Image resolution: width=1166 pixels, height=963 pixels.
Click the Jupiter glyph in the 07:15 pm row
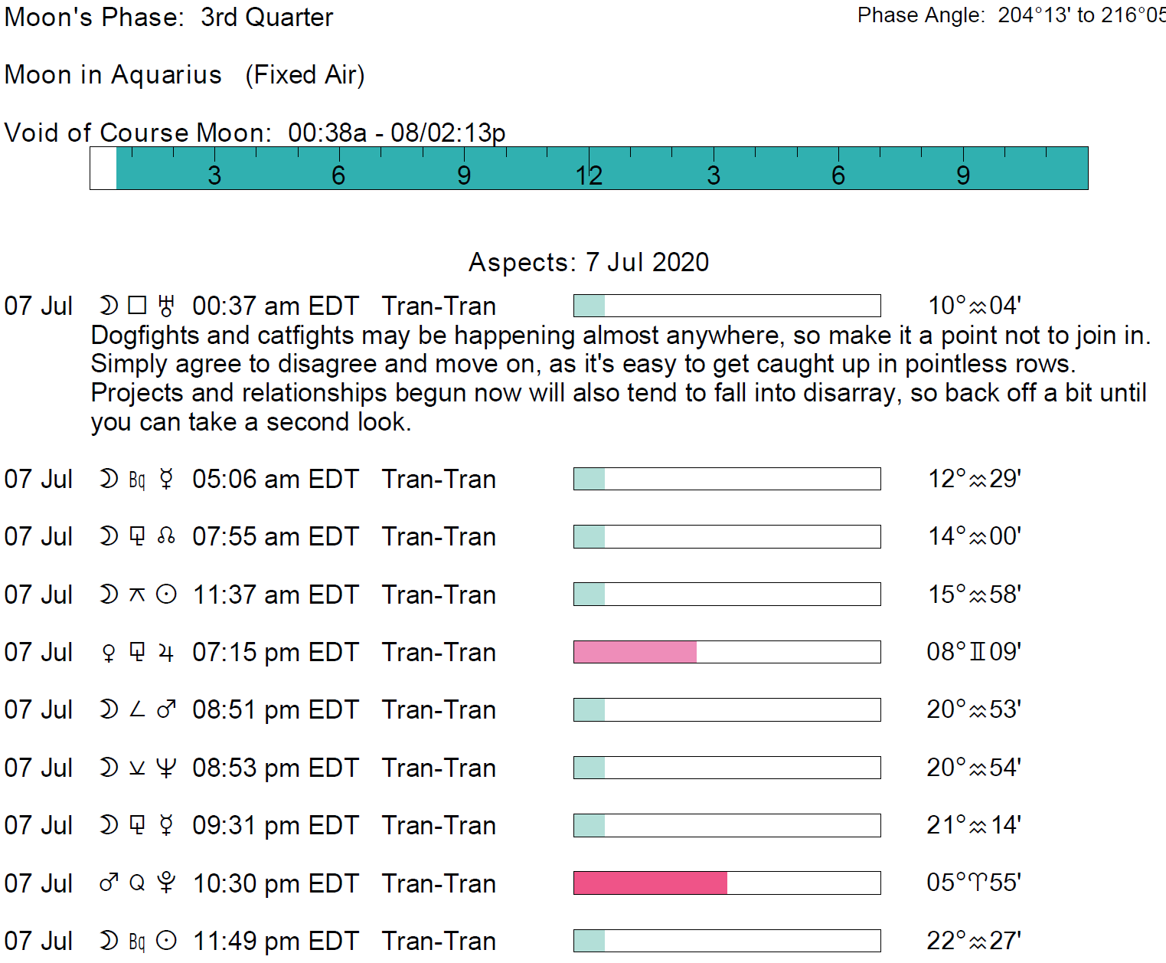(166, 653)
